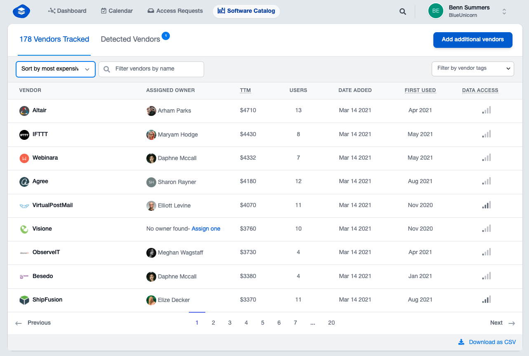Jump to page 20

coord(332,323)
